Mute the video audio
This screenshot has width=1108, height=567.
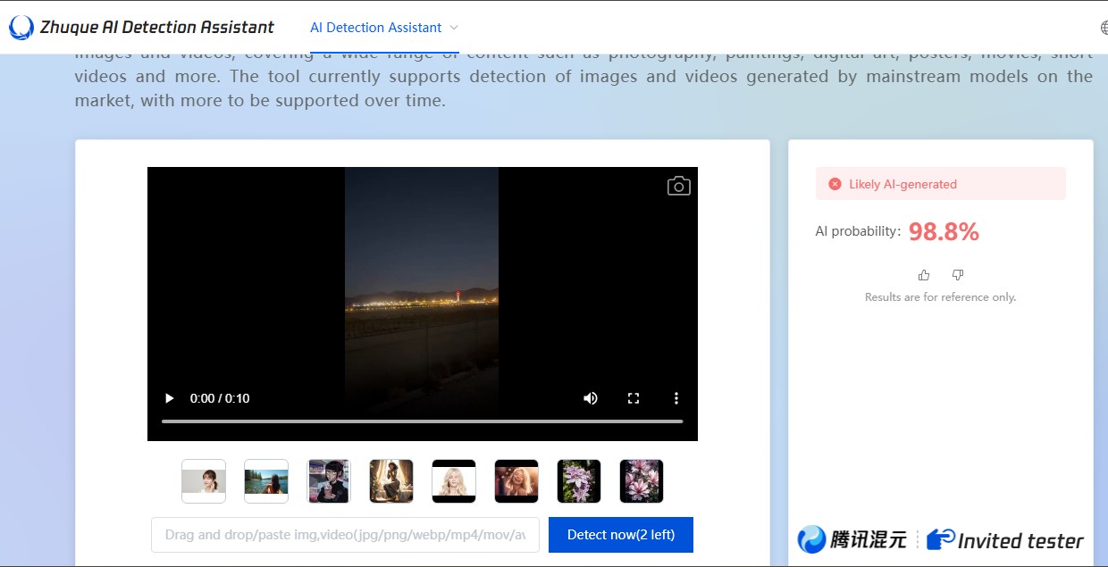coord(591,398)
